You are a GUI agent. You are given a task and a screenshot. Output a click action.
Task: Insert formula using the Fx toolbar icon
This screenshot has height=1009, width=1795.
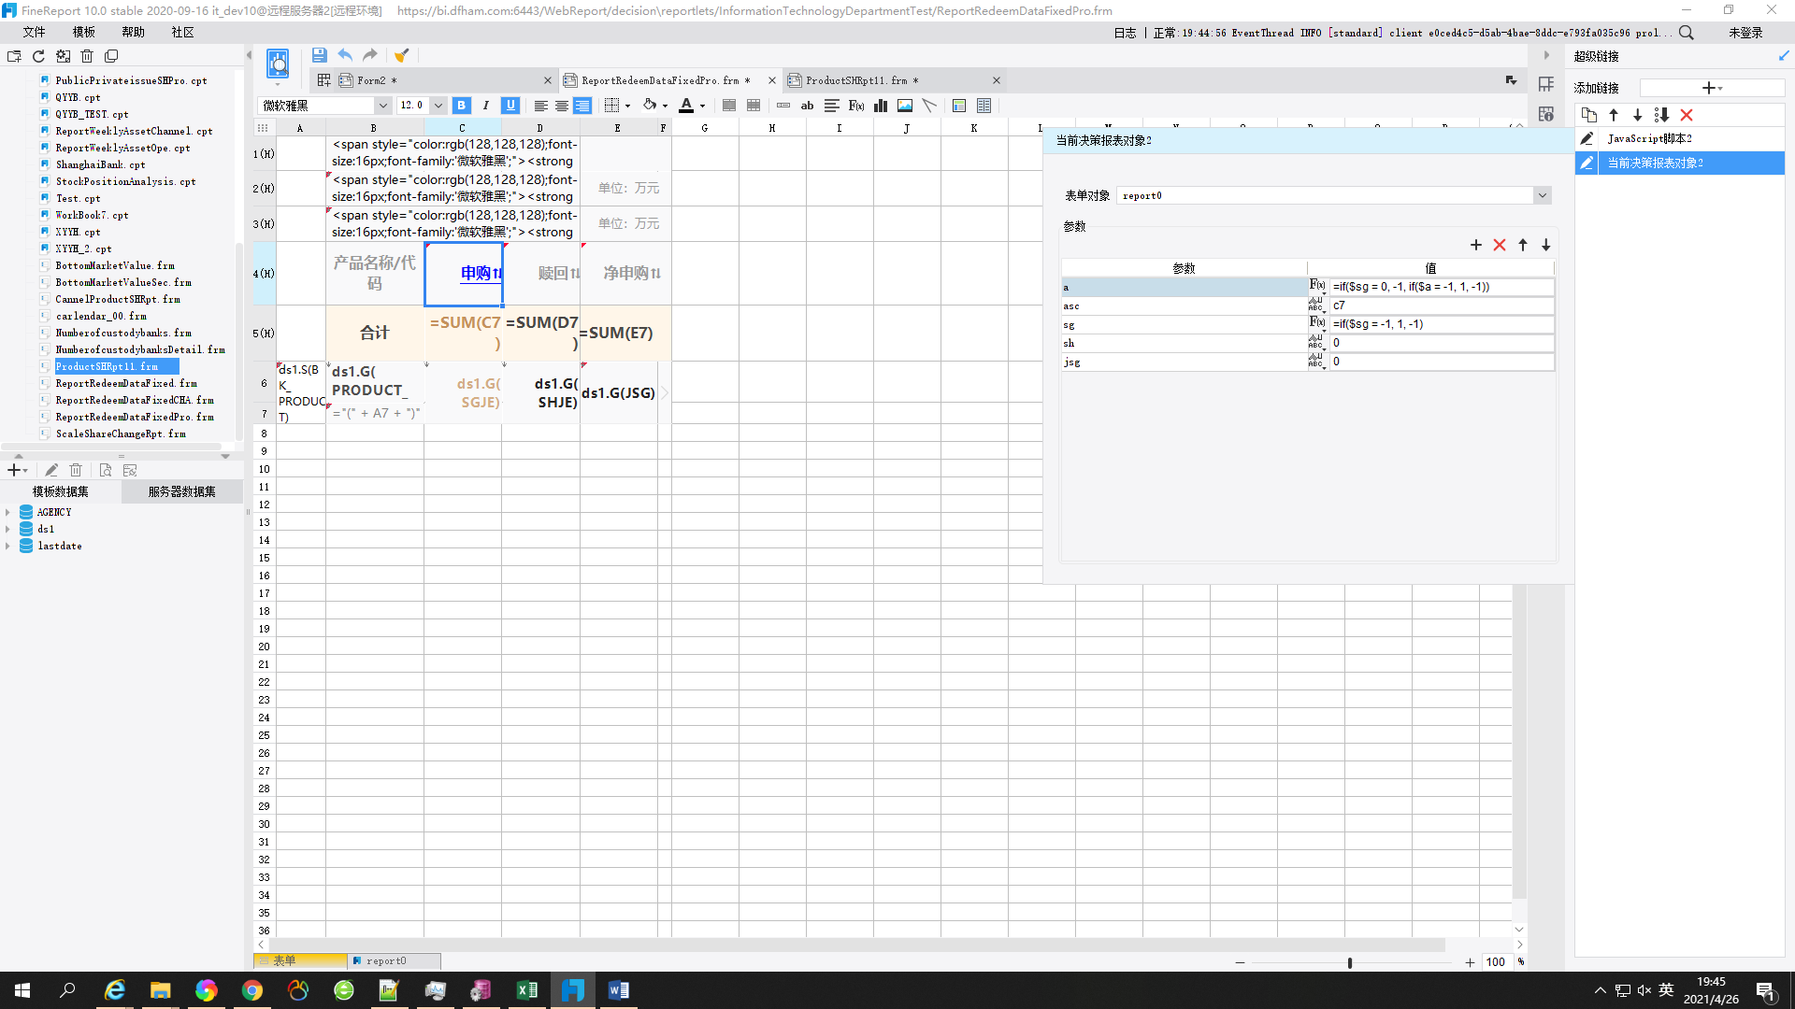click(856, 106)
